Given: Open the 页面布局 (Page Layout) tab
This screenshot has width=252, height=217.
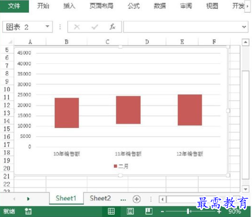Looking at the screenshot, I should pyautogui.click(x=101, y=6).
